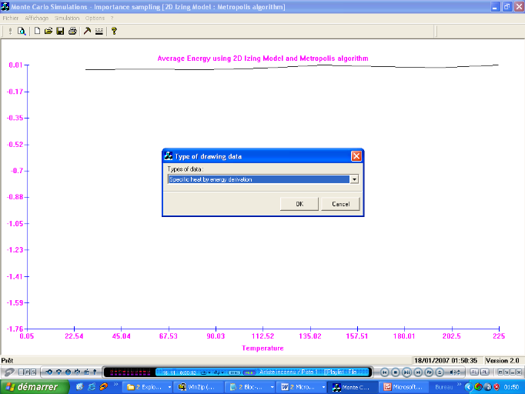Save with the floppy disk icon
525x394 pixels.
click(60, 31)
